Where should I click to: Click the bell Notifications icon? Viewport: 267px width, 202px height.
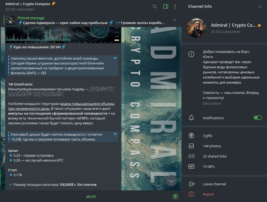coord(191,118)
